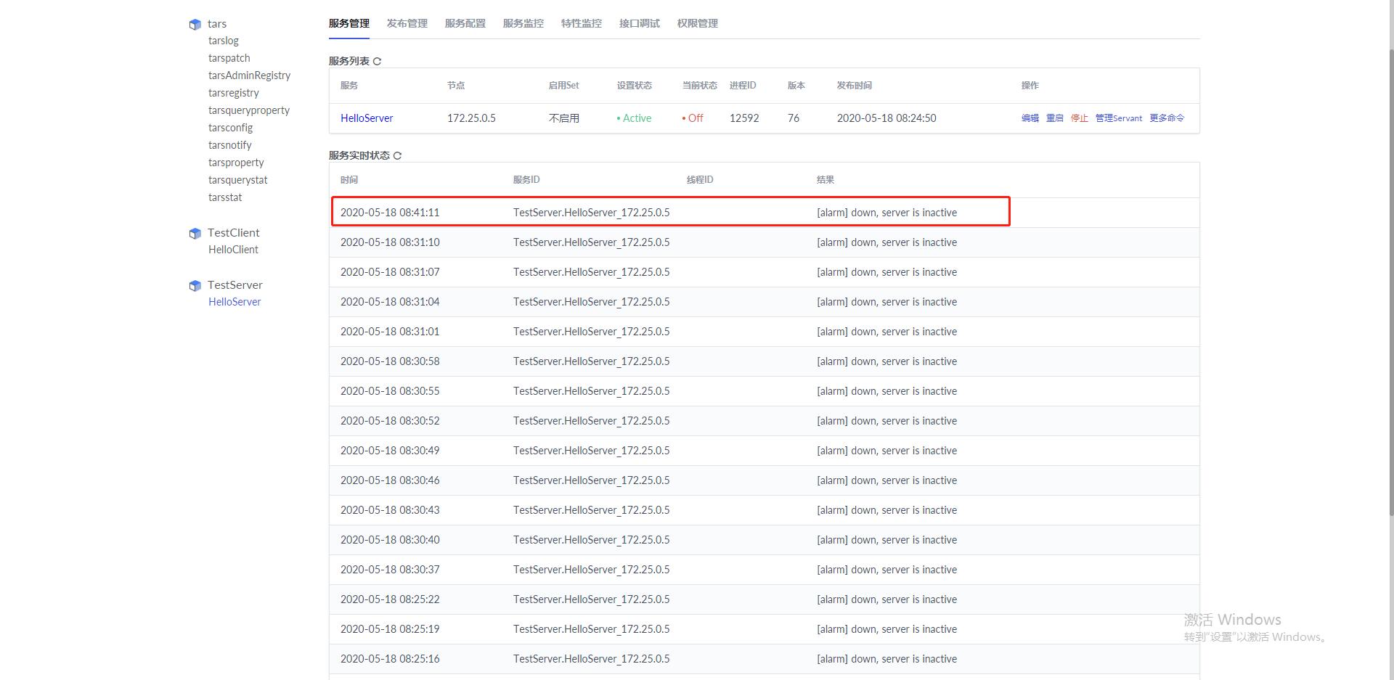Select tarsregistry in the sidebar
Viewport: 1394px width, 680px height.
tap(233, 92)
